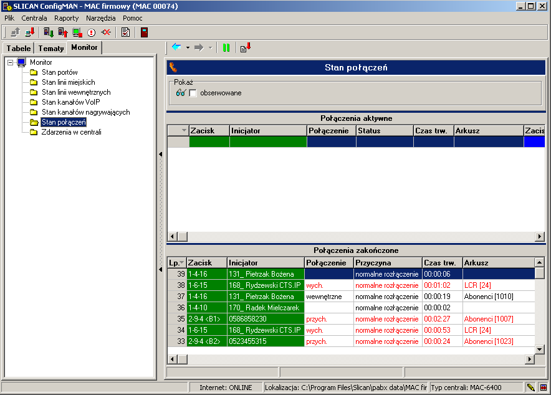Switch to the Tabele tab
The width and height of the screenshot is (551, 395).
point(19,49)
